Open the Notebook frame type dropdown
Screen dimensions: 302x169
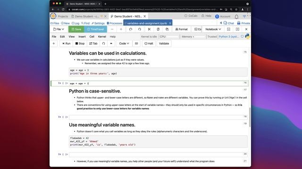pyautogui.click(x=213, y=29)
